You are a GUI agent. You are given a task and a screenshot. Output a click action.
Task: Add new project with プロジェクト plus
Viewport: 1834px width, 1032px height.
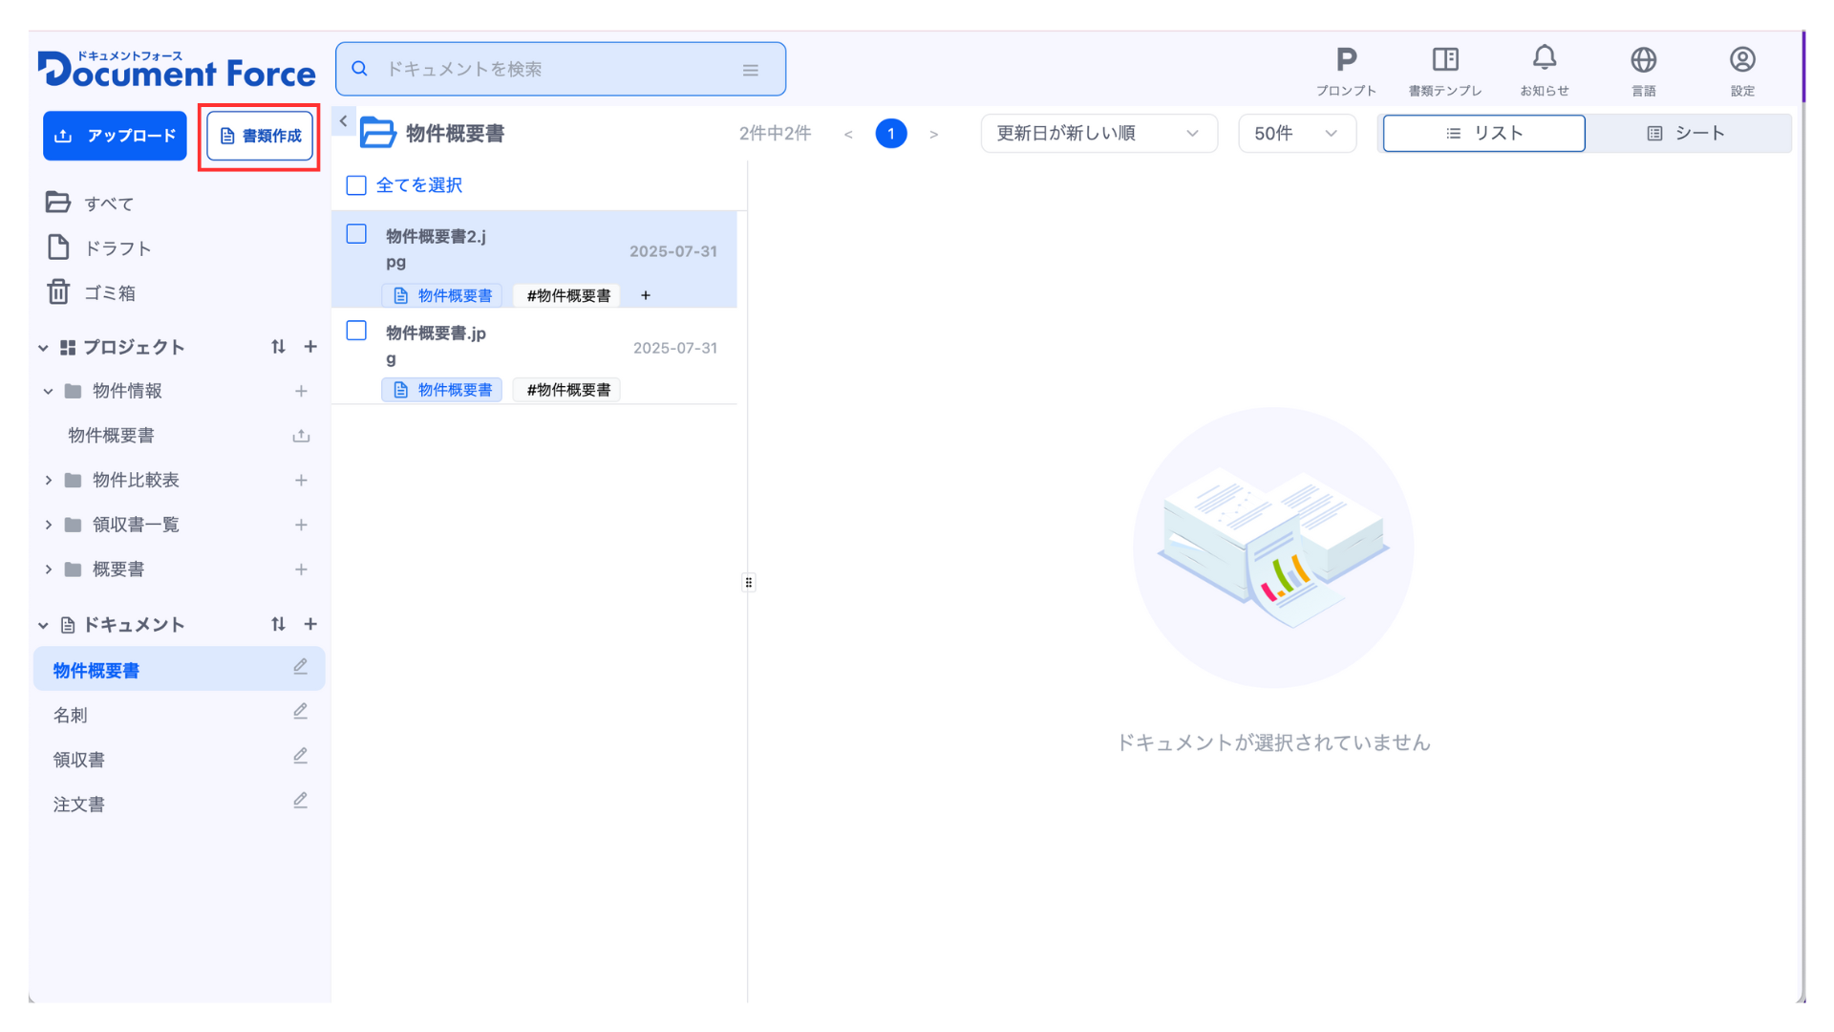(310, 347)
